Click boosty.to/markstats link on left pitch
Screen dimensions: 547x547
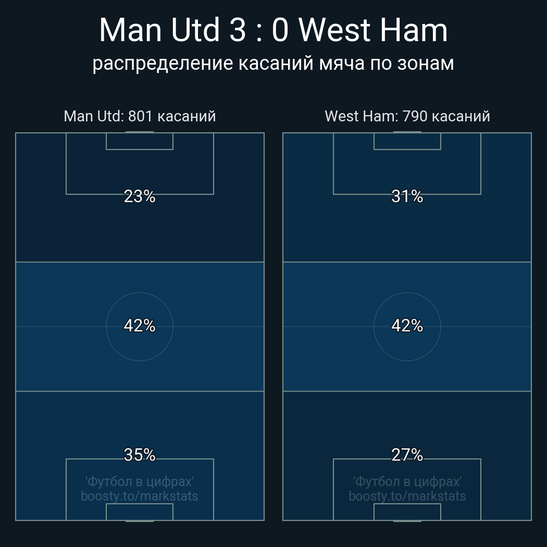(140, 496)
